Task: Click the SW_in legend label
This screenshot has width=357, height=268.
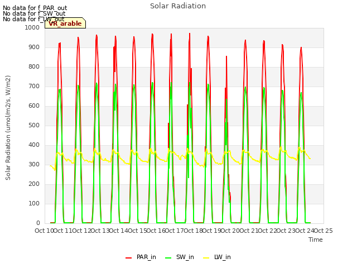Action: pos(185,257)
